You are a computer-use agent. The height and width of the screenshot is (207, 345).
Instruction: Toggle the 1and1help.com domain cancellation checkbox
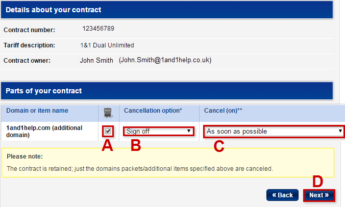[x=108, y=131]
